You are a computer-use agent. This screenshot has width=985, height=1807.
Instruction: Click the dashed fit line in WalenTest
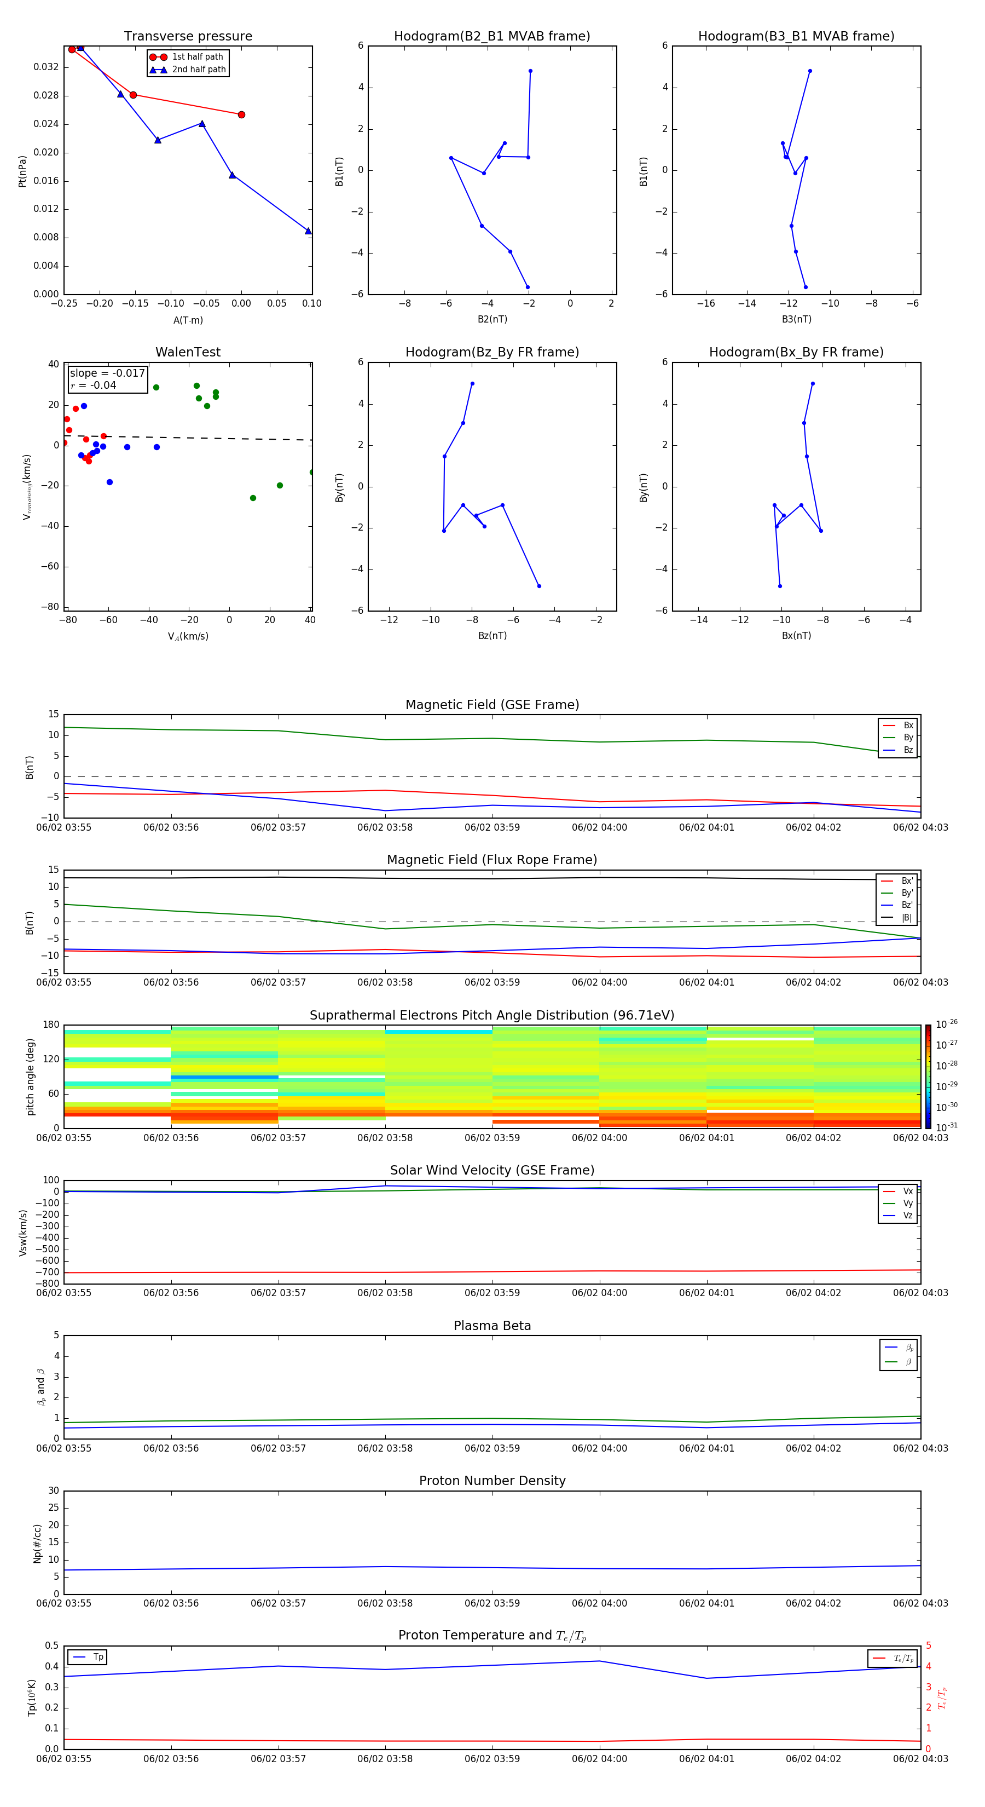[188, 438]
